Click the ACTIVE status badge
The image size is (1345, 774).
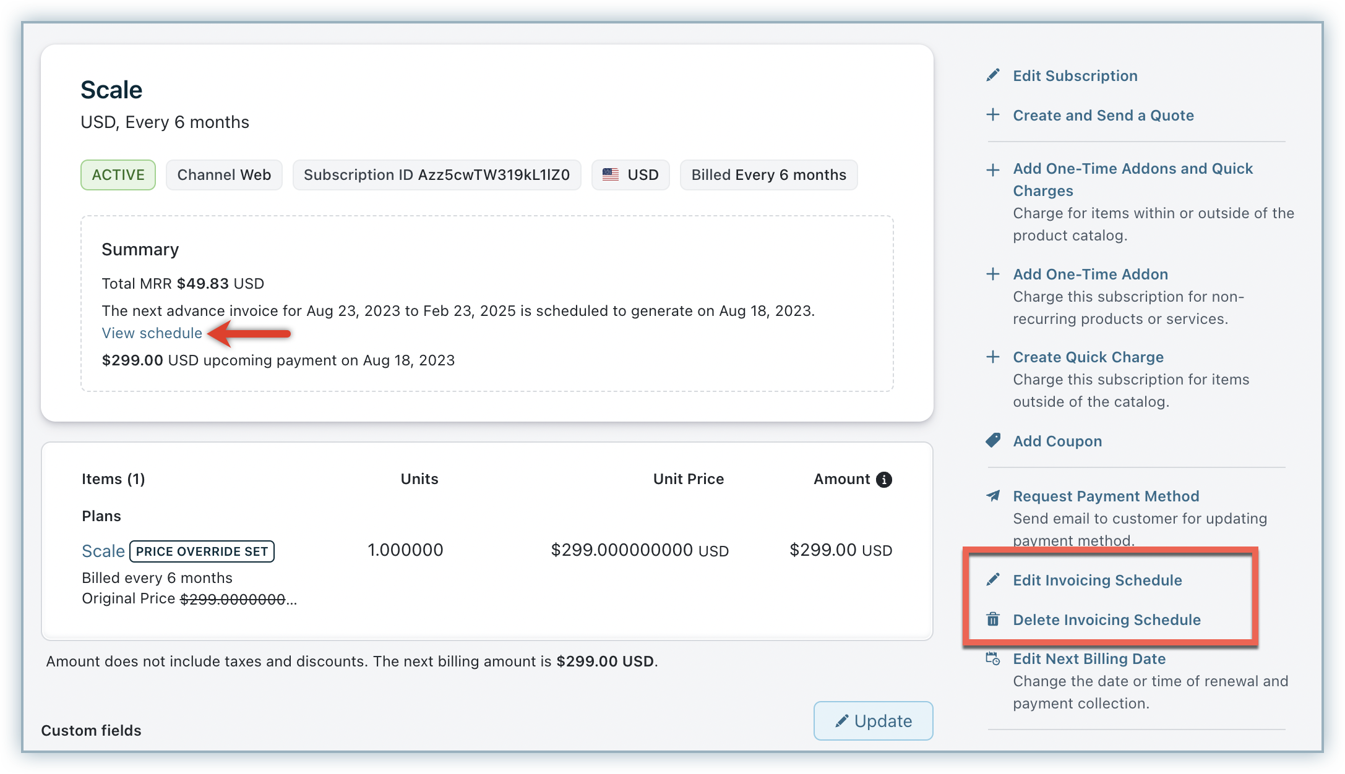118,175
